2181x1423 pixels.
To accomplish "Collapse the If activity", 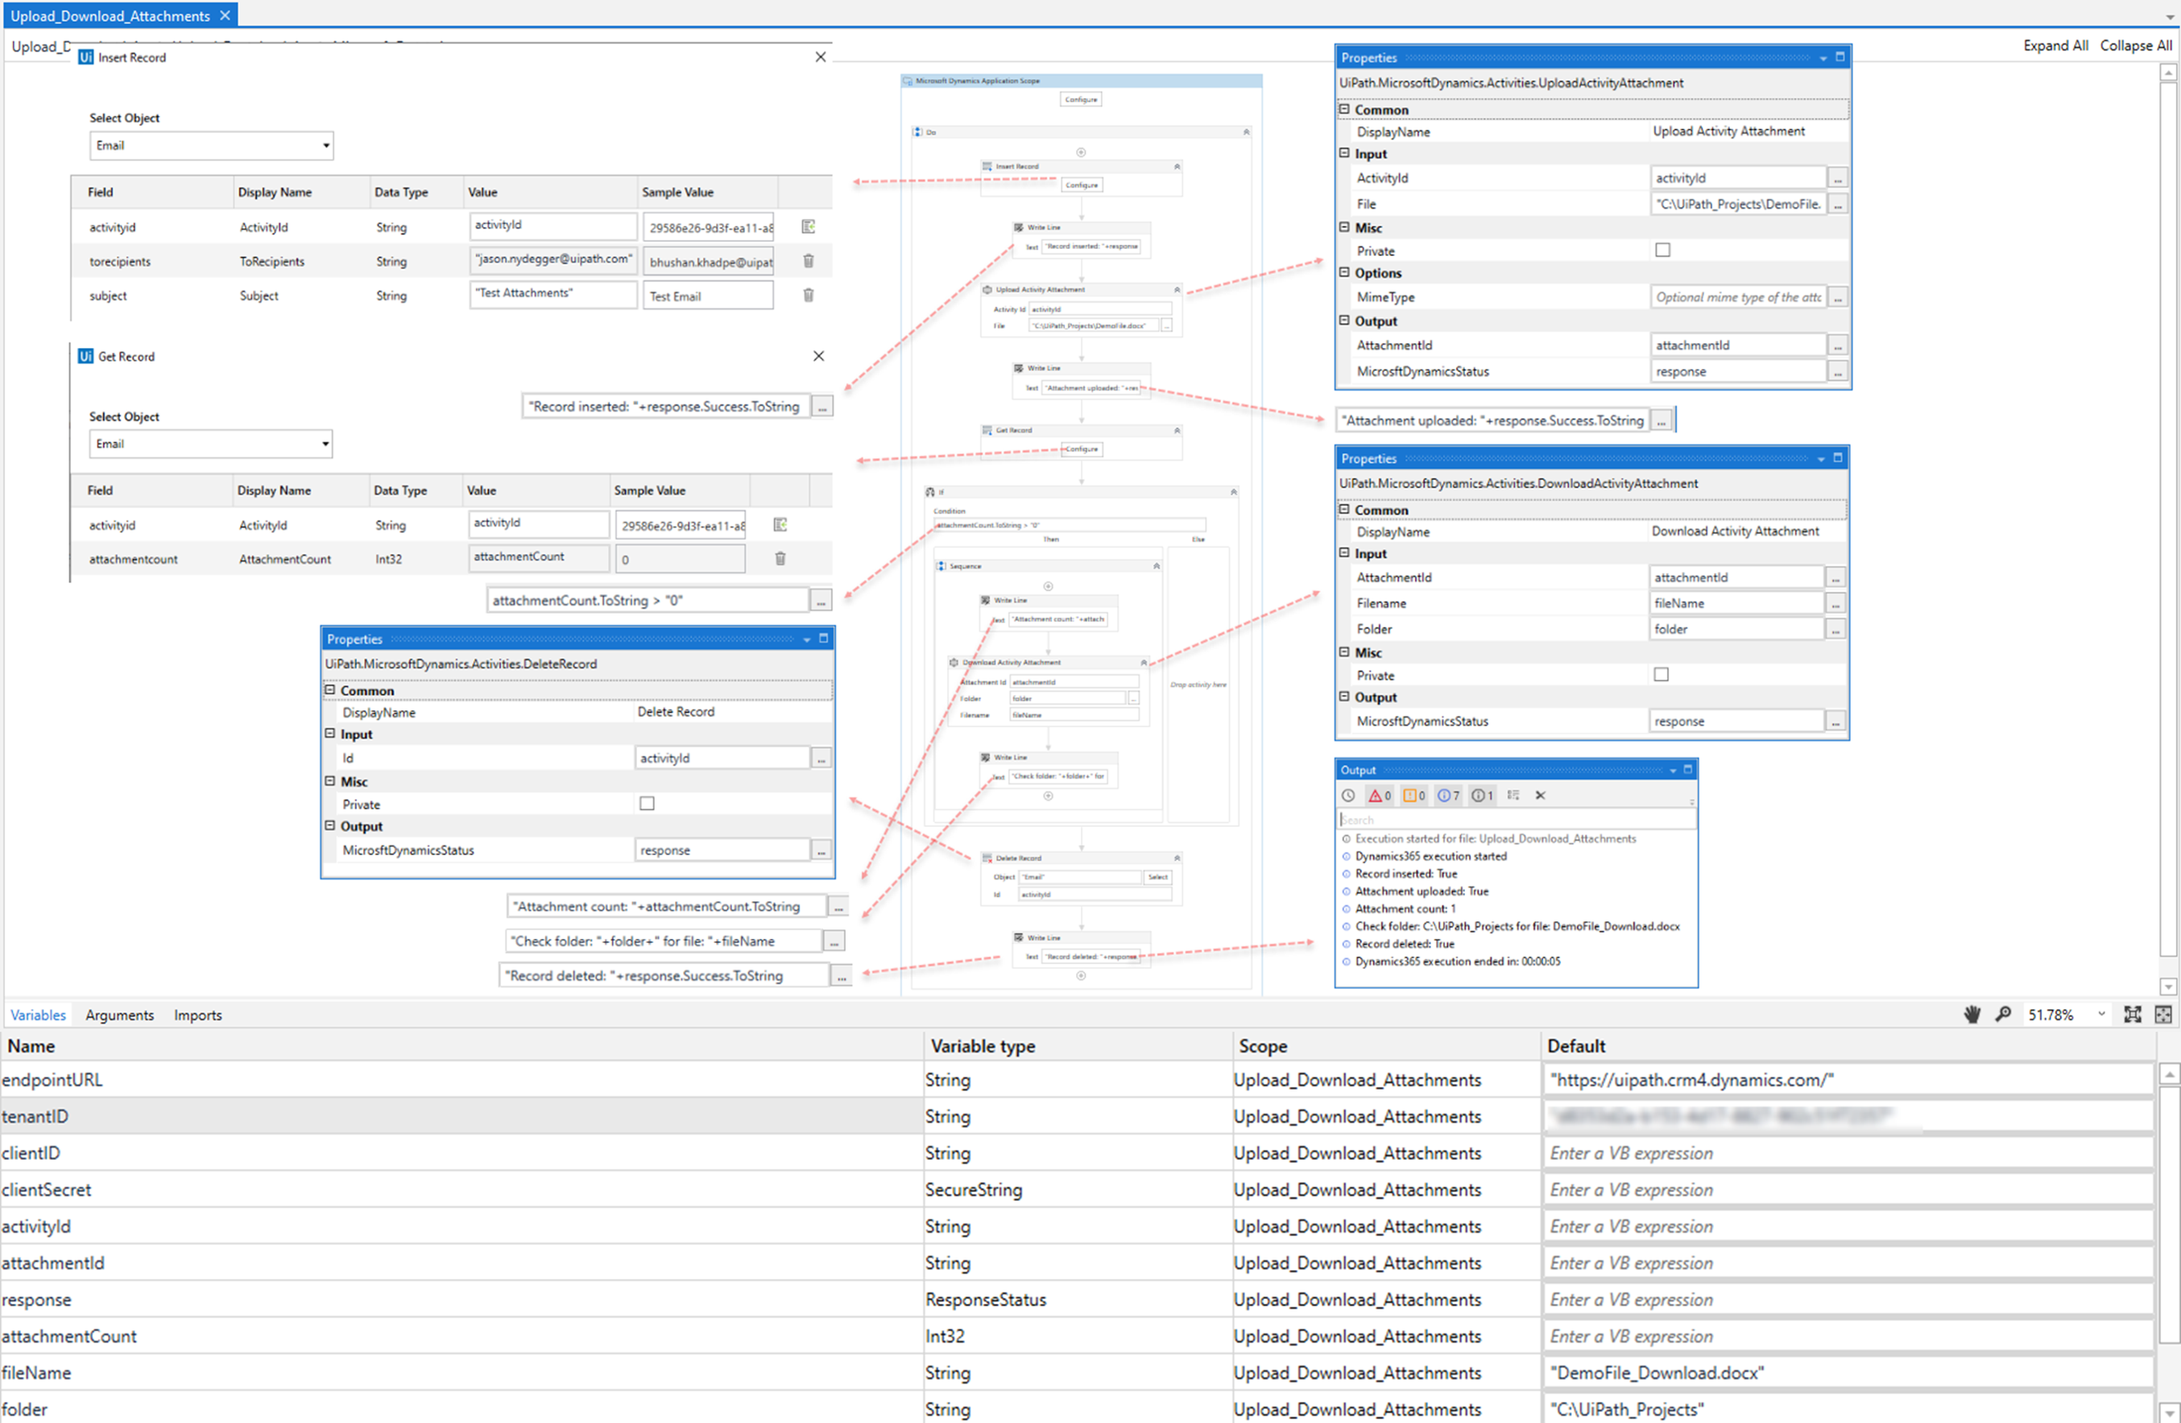I will pyautogui.click(x=1233, y=492).
